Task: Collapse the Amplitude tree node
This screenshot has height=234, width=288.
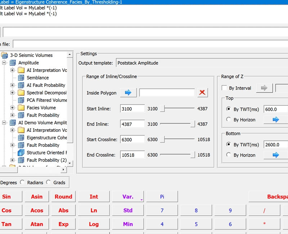Action: [x=4, y=63]
